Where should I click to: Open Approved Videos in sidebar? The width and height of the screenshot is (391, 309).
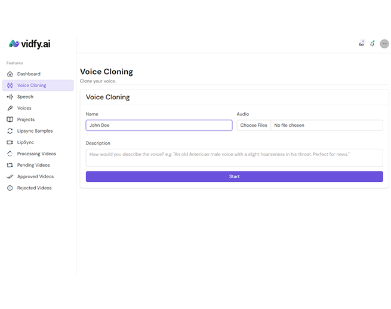point(35,176)
